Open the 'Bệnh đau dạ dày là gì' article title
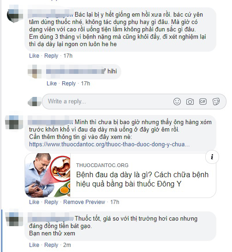 coord(142,179)
